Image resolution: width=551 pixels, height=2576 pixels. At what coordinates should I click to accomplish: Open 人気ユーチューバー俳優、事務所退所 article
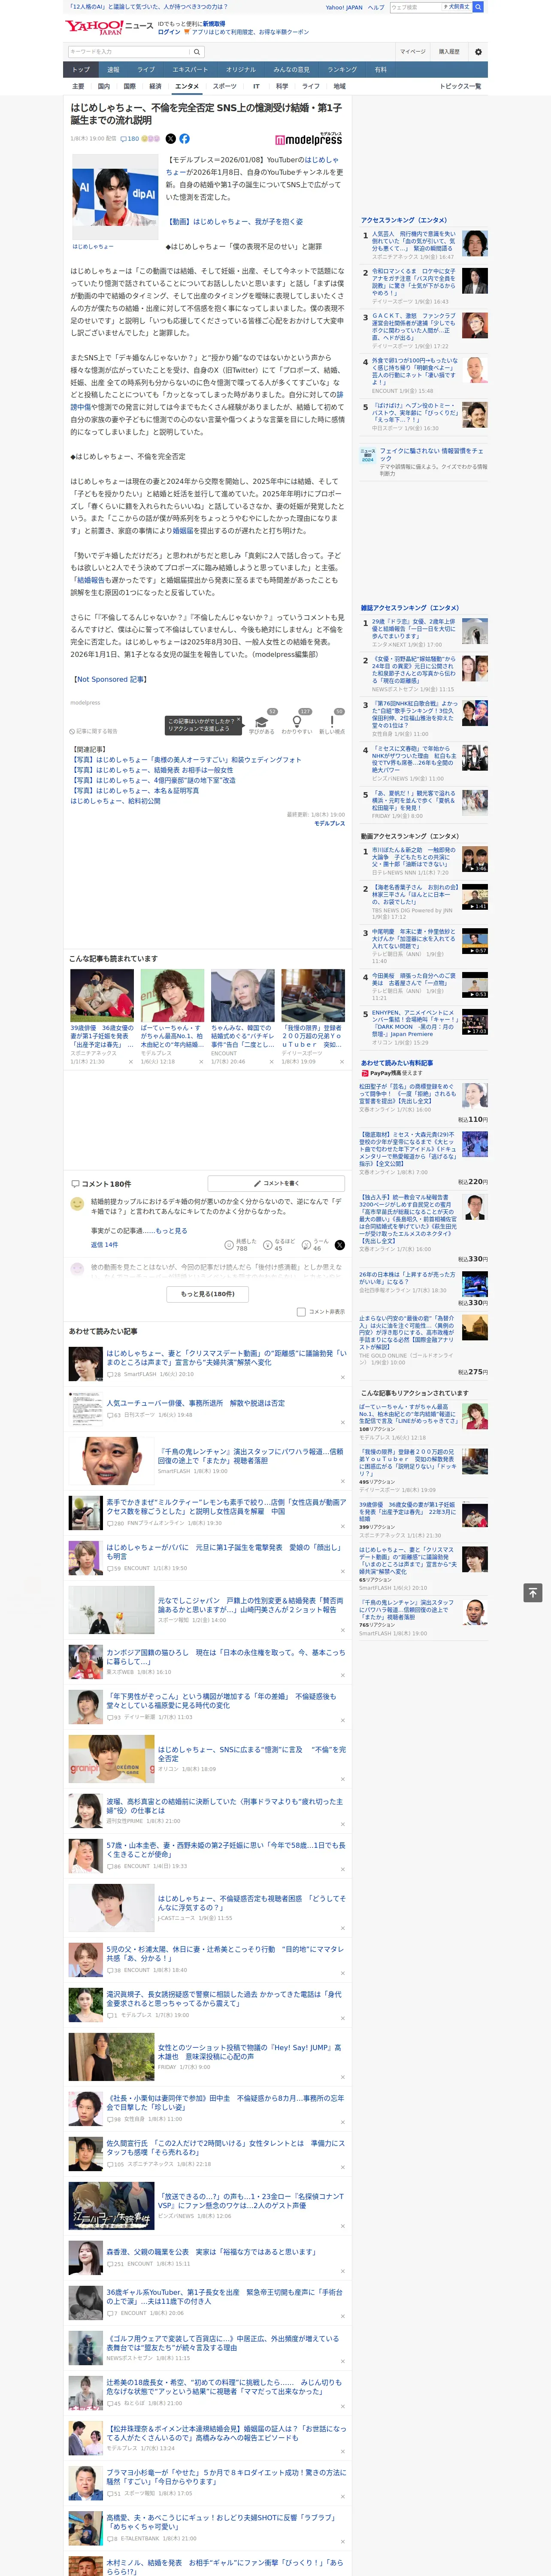click(196, 1403)
